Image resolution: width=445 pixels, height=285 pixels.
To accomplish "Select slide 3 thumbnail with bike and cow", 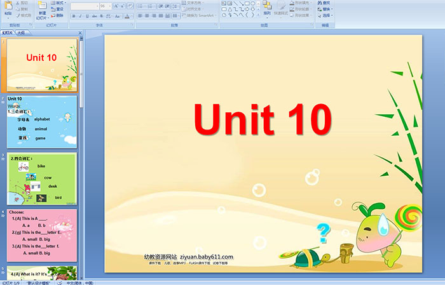I will coord(42,179).
